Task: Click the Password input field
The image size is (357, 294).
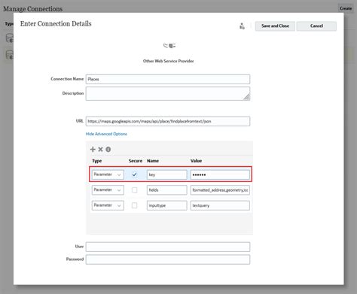Action: [168, 259]
